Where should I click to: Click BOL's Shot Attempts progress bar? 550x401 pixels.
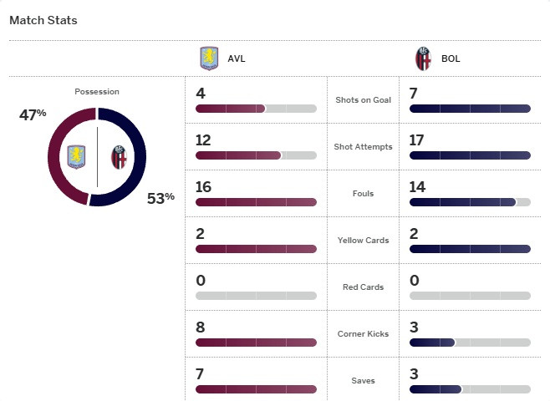coord(470,155)
